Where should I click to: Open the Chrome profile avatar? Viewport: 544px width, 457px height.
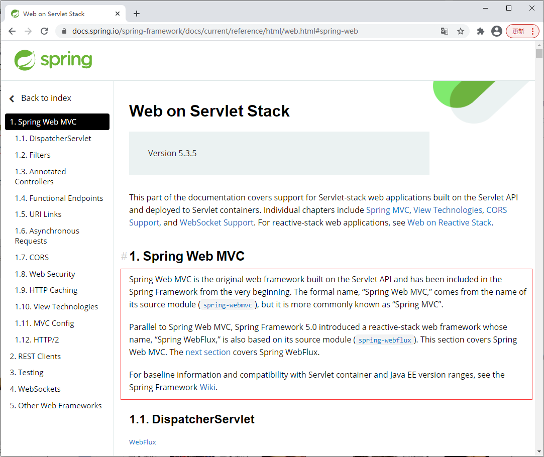coord(497,31)
